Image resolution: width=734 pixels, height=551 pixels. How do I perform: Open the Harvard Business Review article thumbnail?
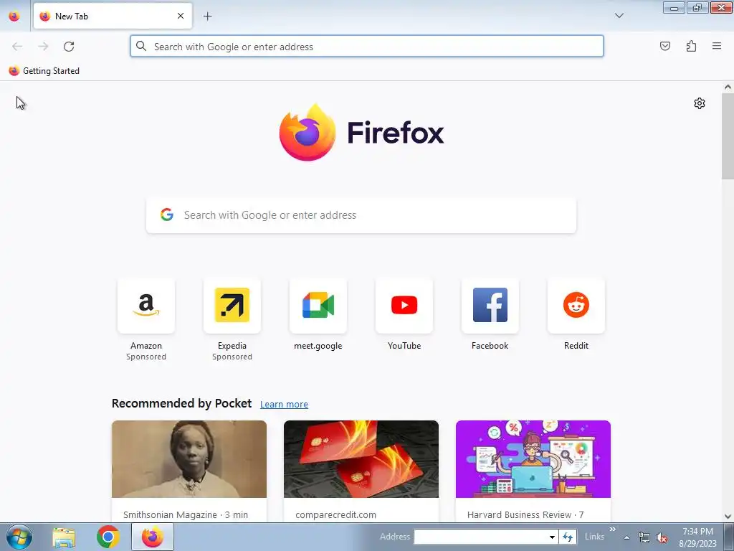pos(533,459)
